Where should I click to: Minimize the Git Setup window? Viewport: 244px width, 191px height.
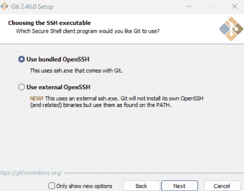click(x=189, y=6)
